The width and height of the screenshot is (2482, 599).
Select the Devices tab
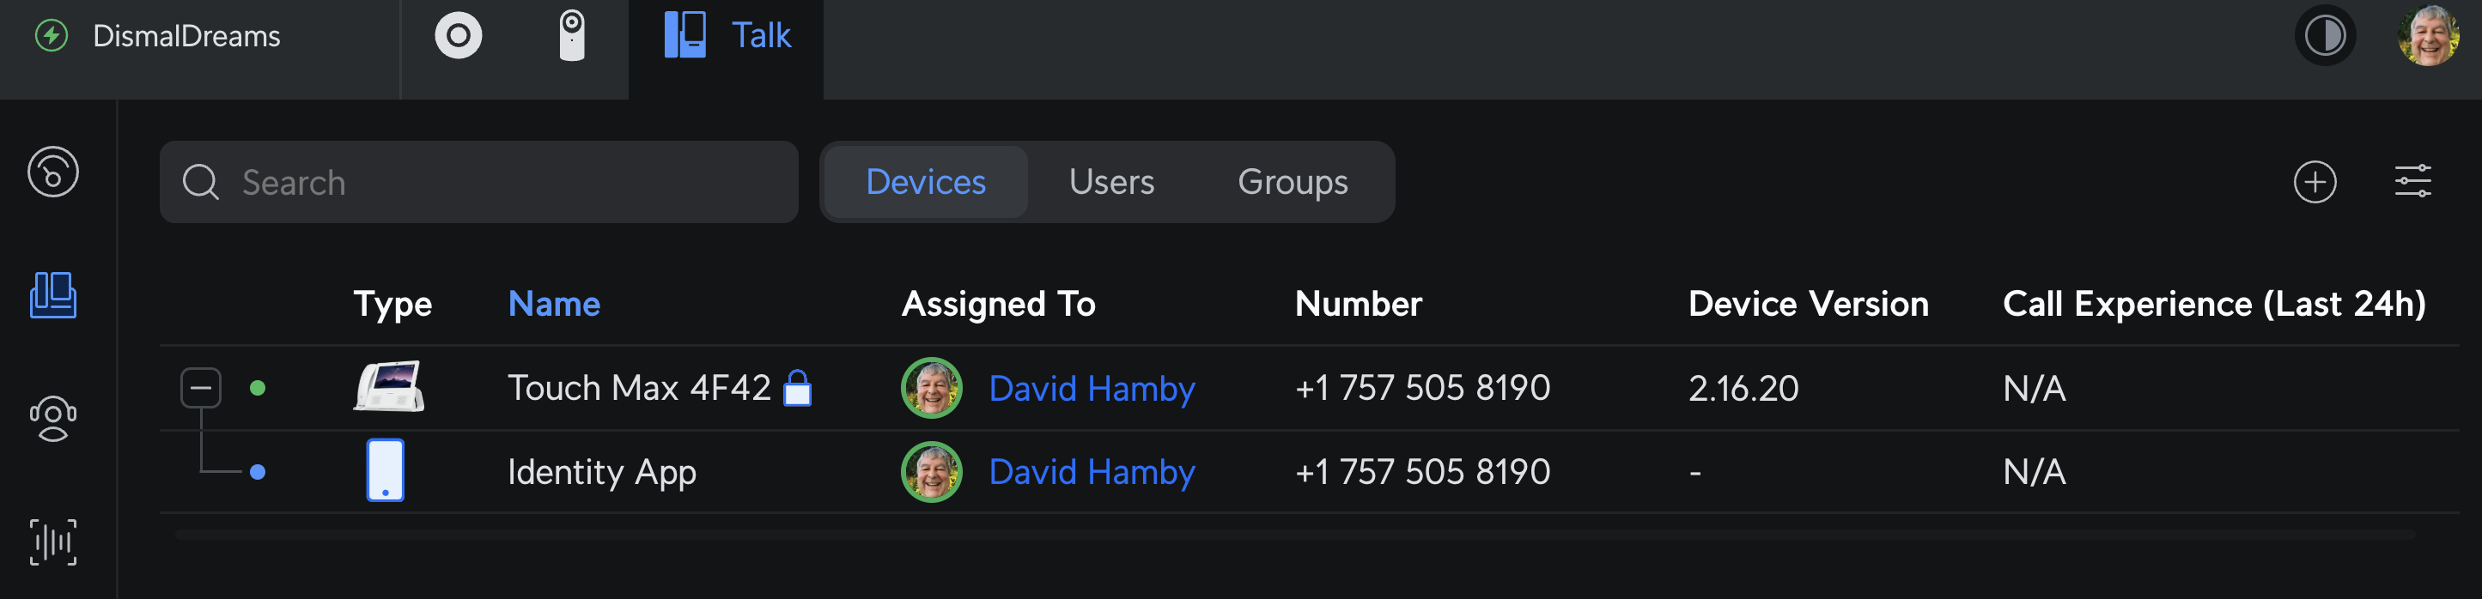click(925, 182)
